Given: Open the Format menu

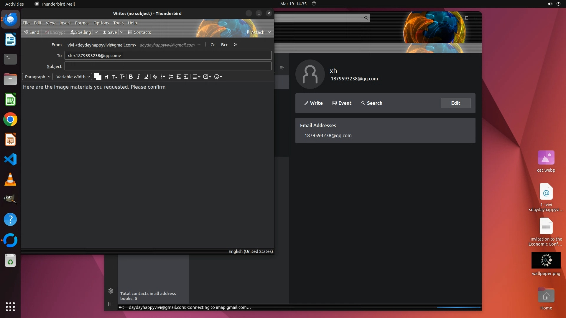Looking at the screenshot, I should click(82, 23).
